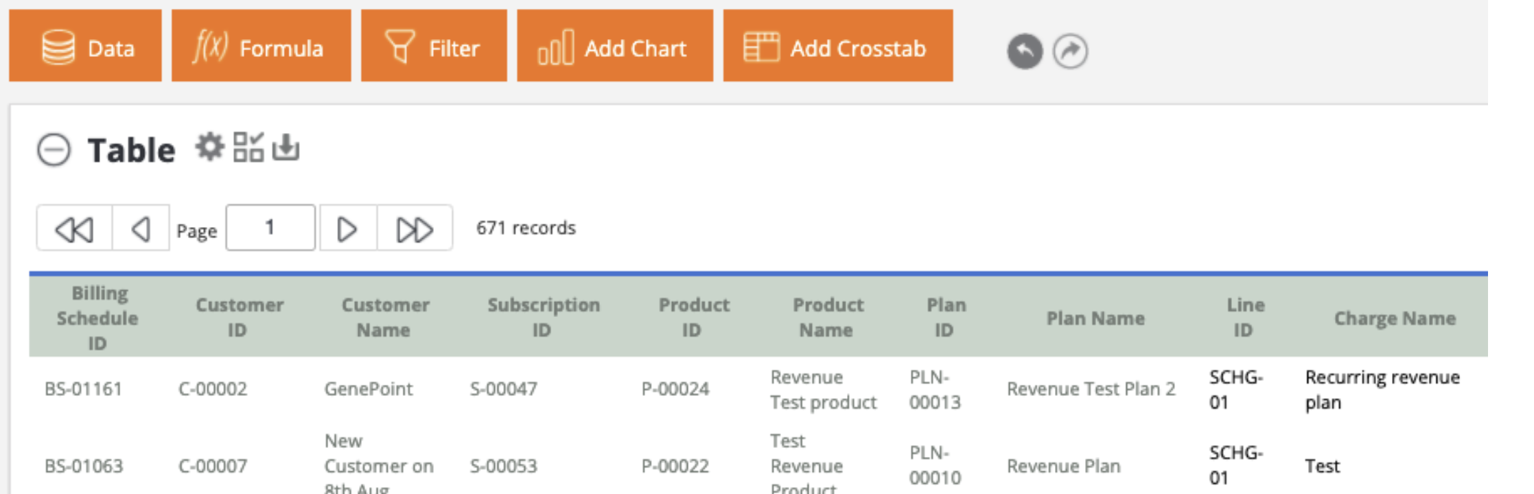
Task: Click the Customer ID column header
Action: 239,318
